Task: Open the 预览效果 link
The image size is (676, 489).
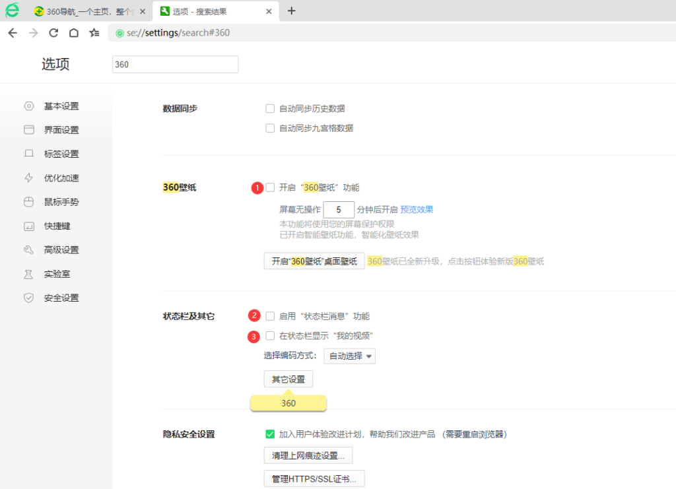Action: [417, 210]
